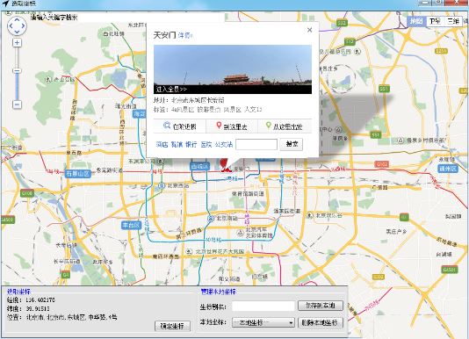Click the 删除本地坐标 delete button
This screenshot has height=339, width=469.
pyautogui.click(x=321, y=322)
